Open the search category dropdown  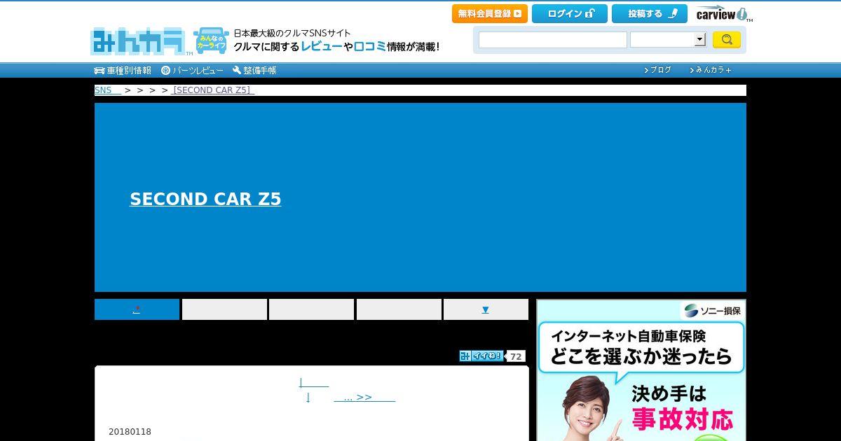pos(668,40)
